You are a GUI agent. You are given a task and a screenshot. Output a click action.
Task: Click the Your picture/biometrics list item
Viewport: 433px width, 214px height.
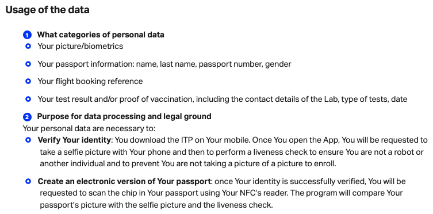pyautogui.click(x=81, y=46)
